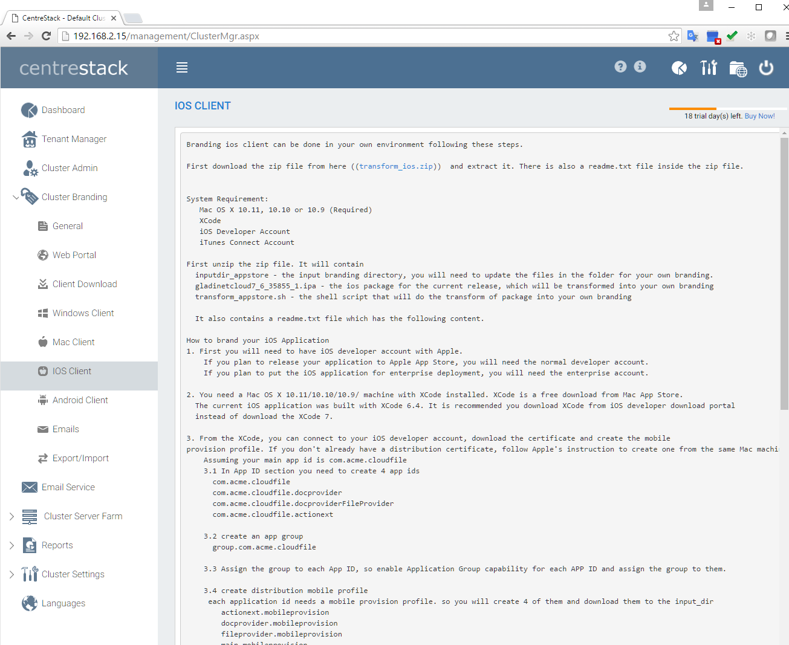Open the settings sliders icon in header
The width and height of the screenshot is (789, 645).
(x=709, y=68)
